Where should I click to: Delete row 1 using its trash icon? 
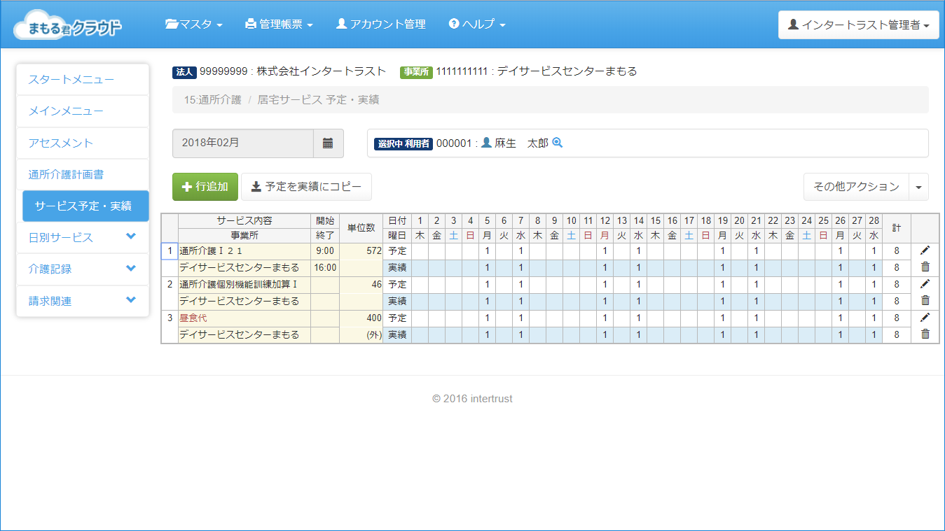pos(925,267)
